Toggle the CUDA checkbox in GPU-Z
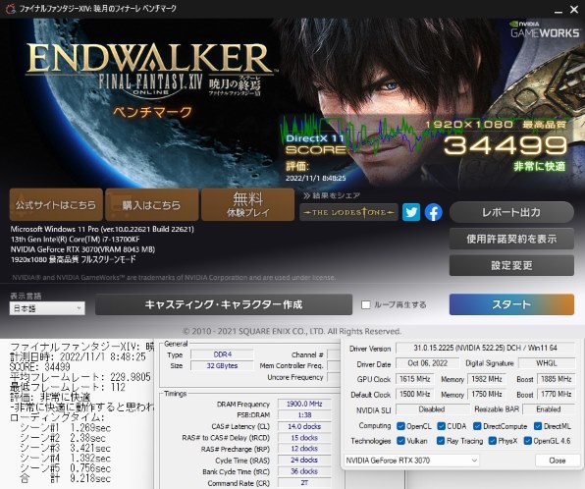Viewport: 585px width, 489px height. (442, 426)
